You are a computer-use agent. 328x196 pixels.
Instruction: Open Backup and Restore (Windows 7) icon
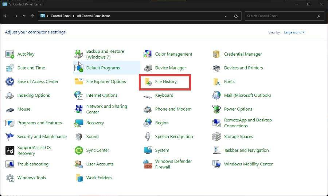click(79, 54)
